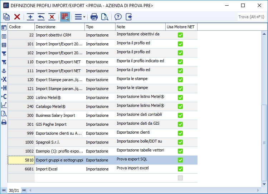Jump to last record navigation button

(x=24, y=190)
